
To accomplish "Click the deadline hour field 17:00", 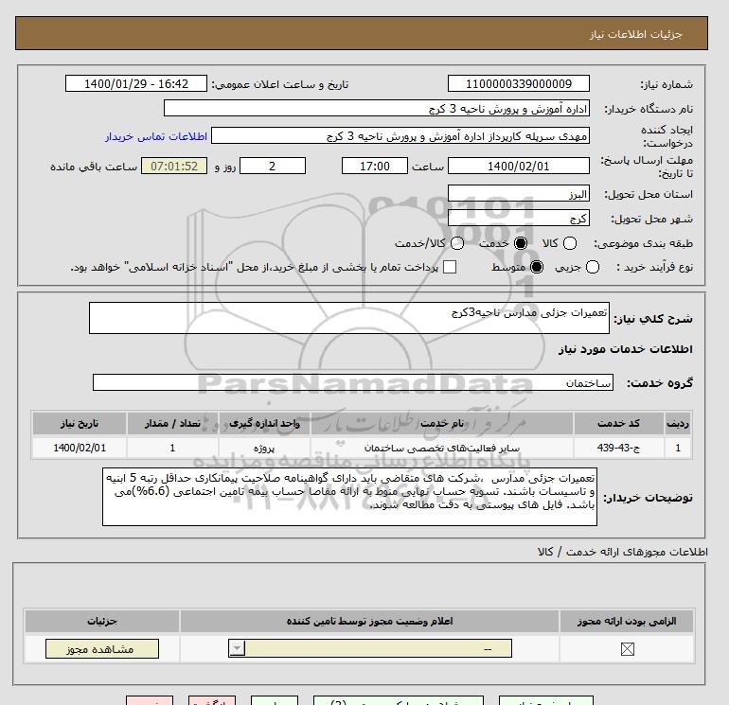I will [375, 166].
